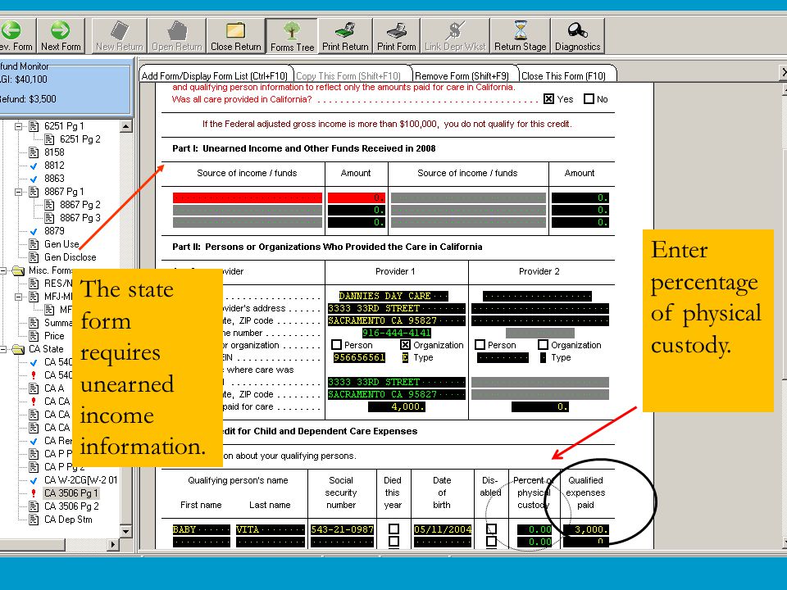The height and width of the screenshot is (590, 787).
Task: Collapse the CA State folder
Action: 3,349
